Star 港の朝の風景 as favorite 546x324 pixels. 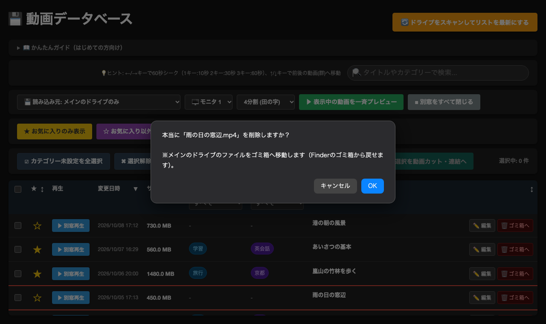point(37,226)
